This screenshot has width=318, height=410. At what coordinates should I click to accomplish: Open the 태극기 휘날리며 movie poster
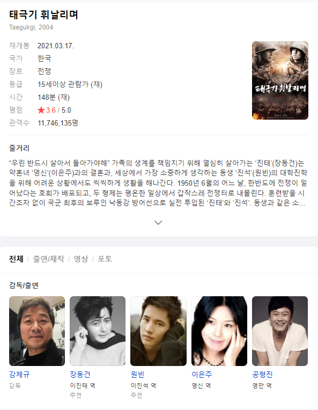(280, 80)
